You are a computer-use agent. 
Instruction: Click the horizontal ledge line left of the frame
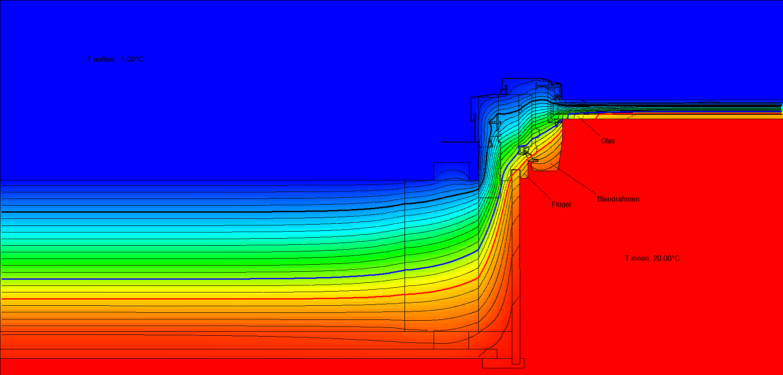click(459, 142)
